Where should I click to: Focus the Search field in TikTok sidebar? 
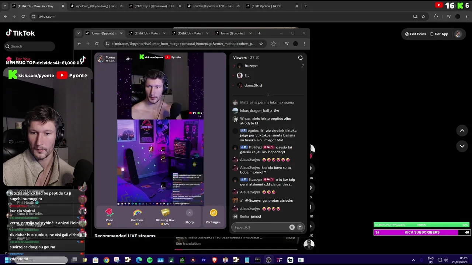30,46
